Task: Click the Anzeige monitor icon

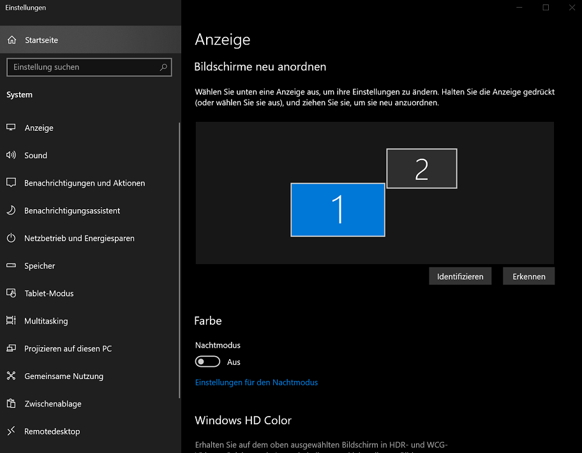Action: [11, 127]
